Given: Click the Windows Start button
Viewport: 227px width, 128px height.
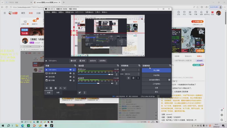Looking at the screenshot, I should (3, 125).
